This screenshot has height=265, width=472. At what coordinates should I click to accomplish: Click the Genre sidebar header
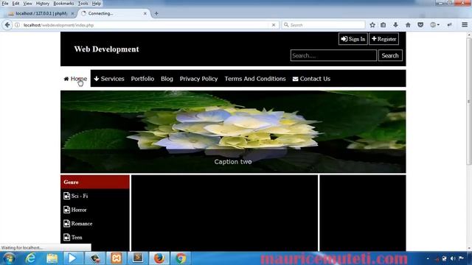[x=95, y=182]
